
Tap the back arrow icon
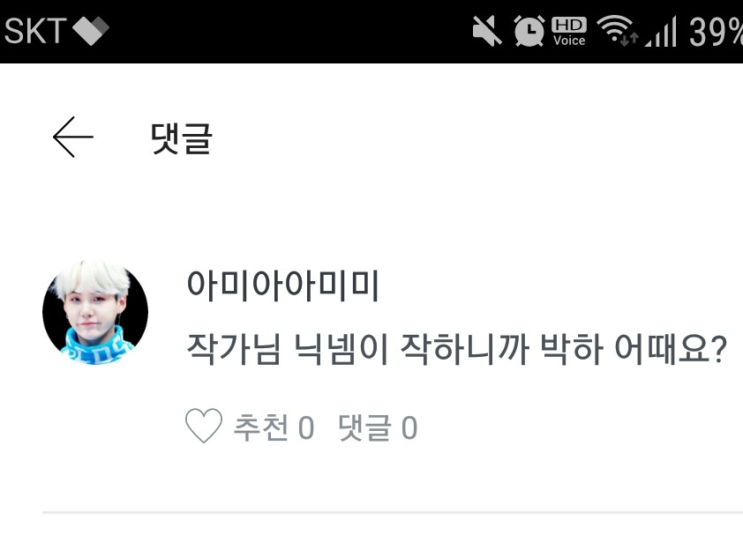click(73, 137)
